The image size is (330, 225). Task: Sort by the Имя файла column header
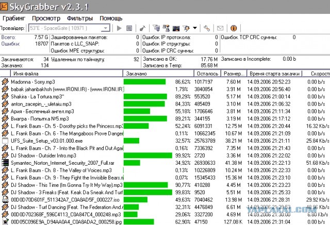coord(67,74)
